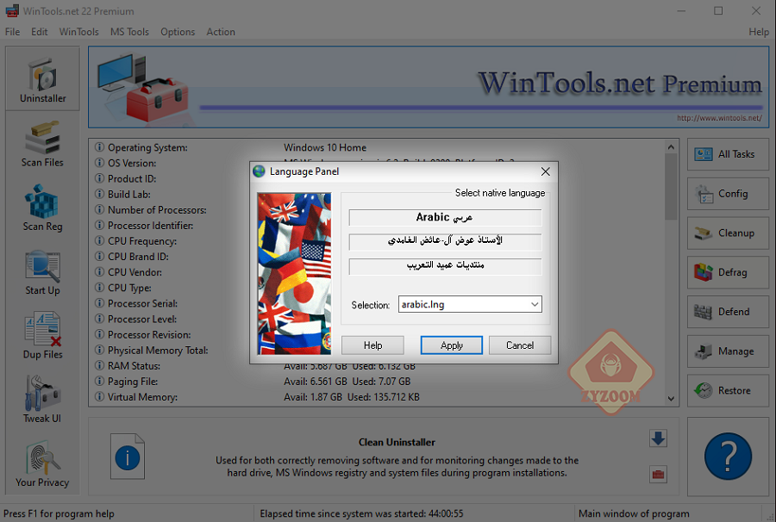
Task: Click the All Tasks button
Action: tap(728, 154)
